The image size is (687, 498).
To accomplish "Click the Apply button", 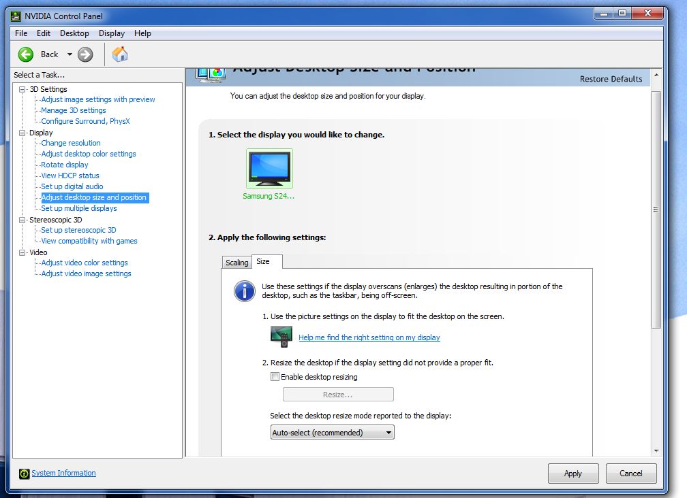I will tap(573, 474).
